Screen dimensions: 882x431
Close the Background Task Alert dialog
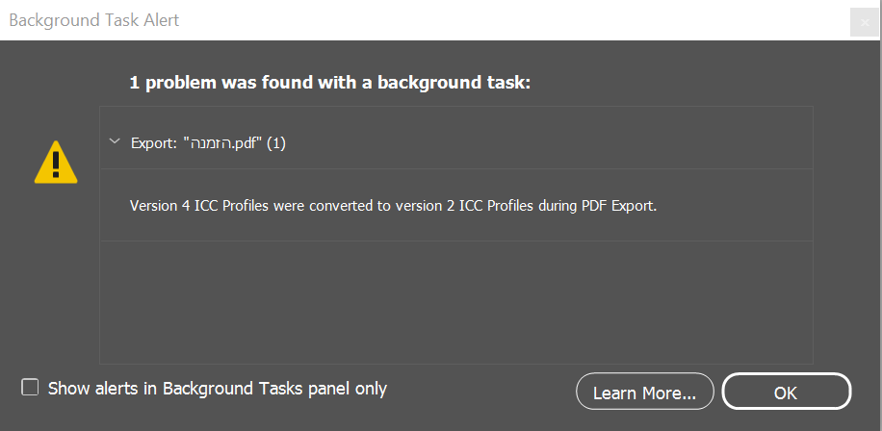[x=864, y=21]
